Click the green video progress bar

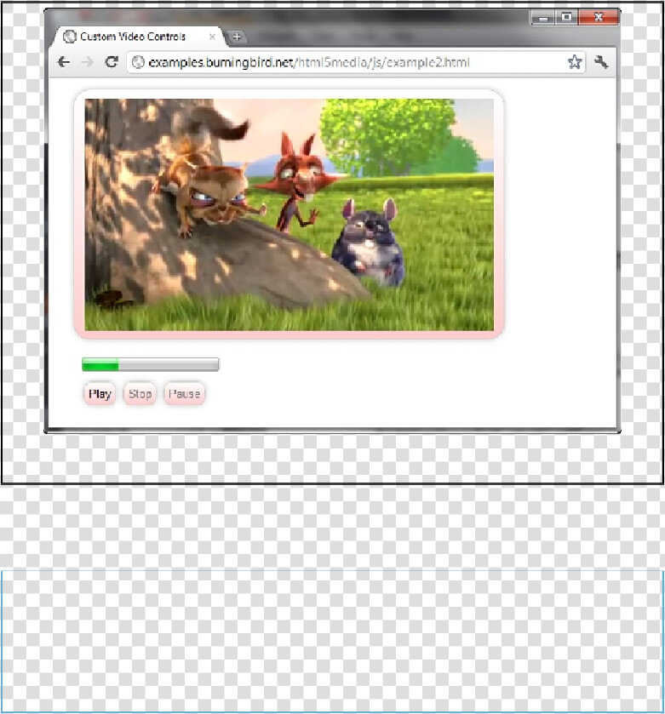coord(151,364)
